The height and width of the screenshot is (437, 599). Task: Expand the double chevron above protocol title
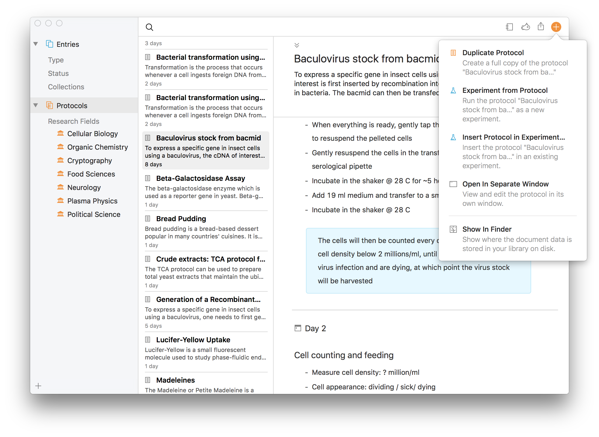pyautogui.click(x=297, y=45)
